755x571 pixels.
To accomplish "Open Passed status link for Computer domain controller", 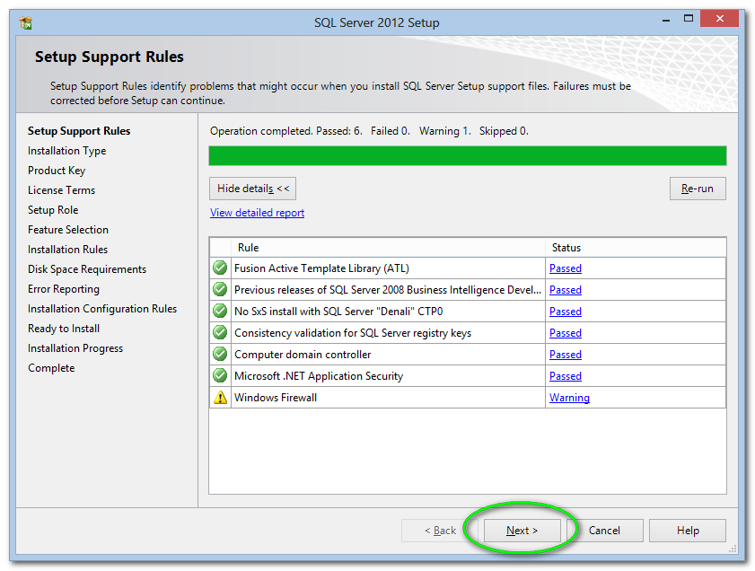I will (x=566, y=355).
